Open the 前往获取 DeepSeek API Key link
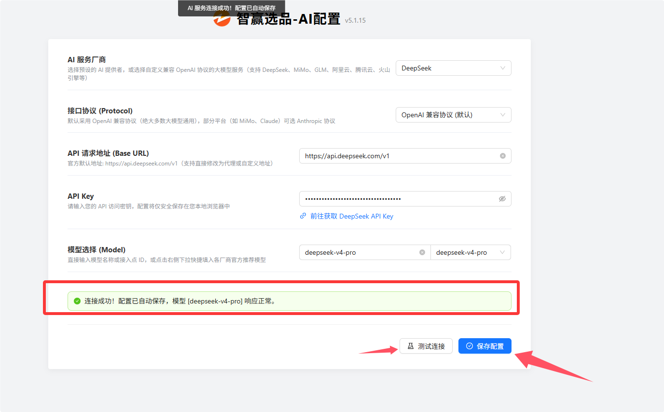Viewport: 664px width, 412px height. pyautogui.click(x=346, y=216)
